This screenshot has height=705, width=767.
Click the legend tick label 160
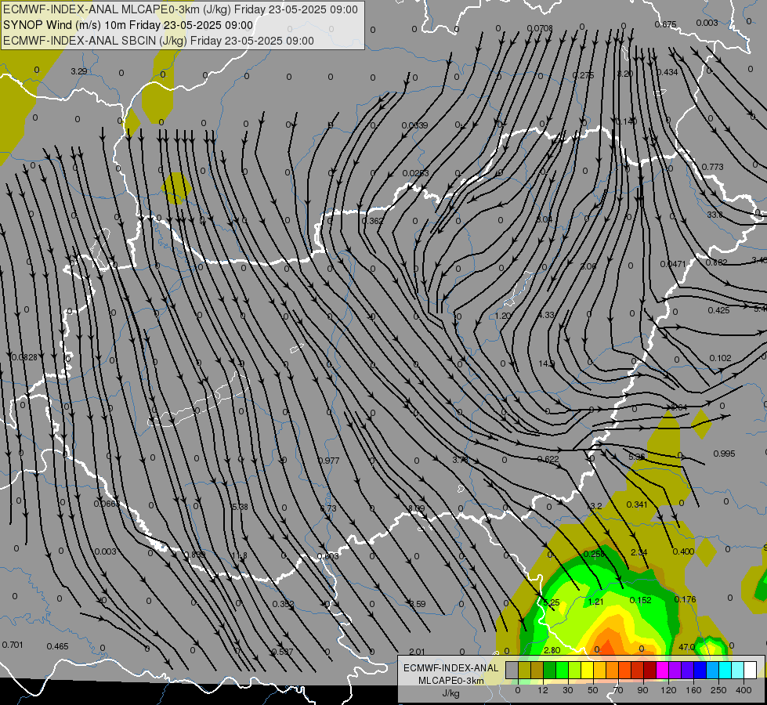tap(693, 690)
